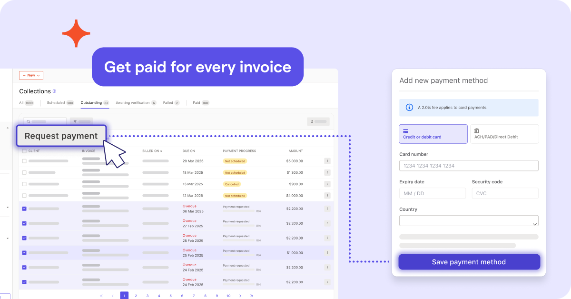This screenshot has height=299, width=571.
Task: Click the payment progress bar of 06 Mar overdue invoice
Action: point(239,211)
